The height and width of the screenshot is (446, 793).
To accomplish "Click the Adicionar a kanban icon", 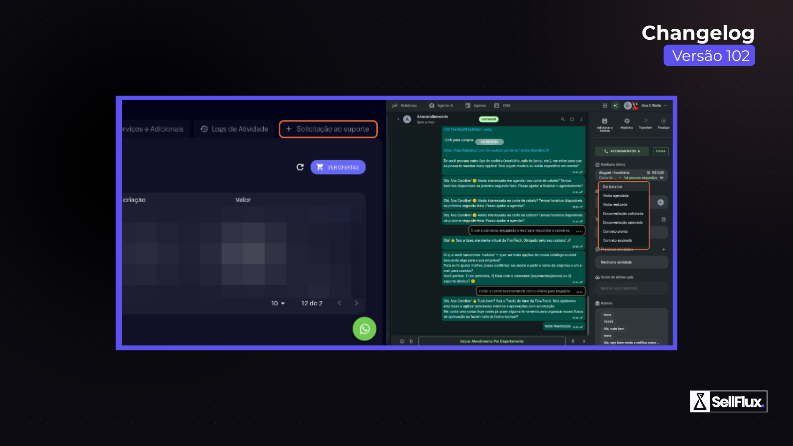I will coord(605,121).
